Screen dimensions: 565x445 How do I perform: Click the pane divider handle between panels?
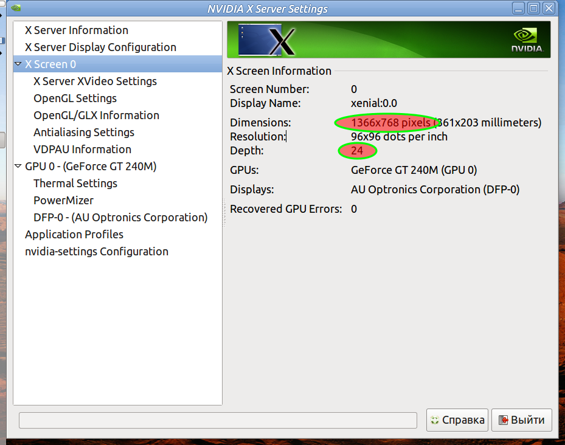coord(224,213)
